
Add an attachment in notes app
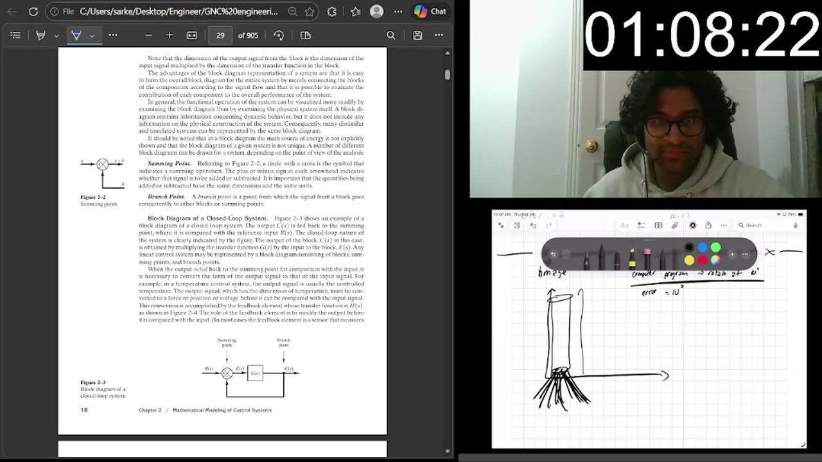675,225
